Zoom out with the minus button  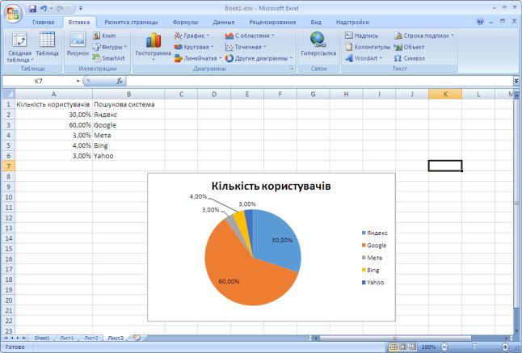444,347
